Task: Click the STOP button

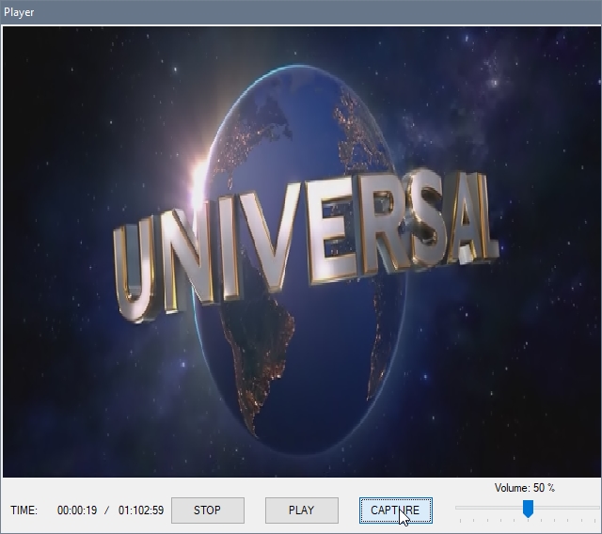Action: point(208,510)
